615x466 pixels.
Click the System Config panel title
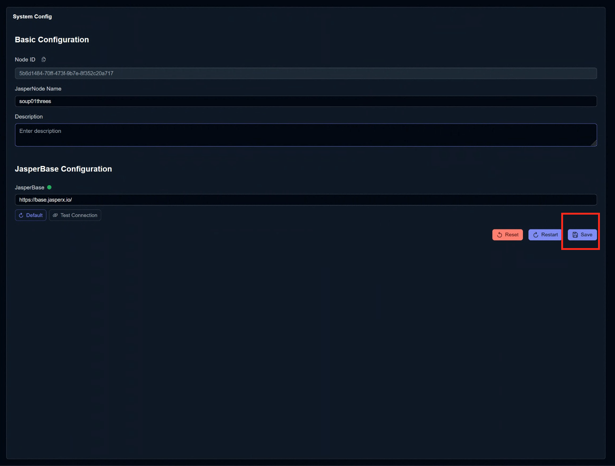[32, 17]
